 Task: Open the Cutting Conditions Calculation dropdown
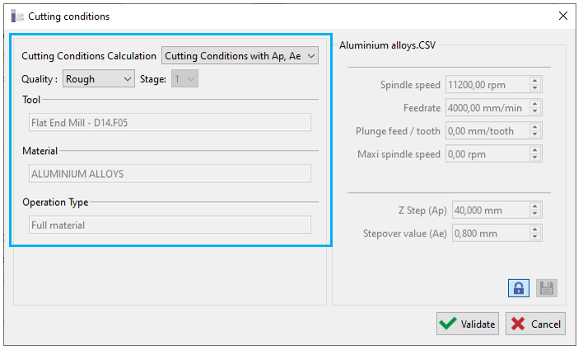[240, 56]
